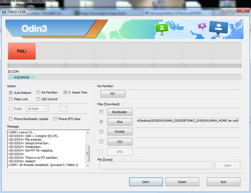The image size is (251, 193).
Task: Open the AP RAM dump dropdown
Action: (37, 109)
